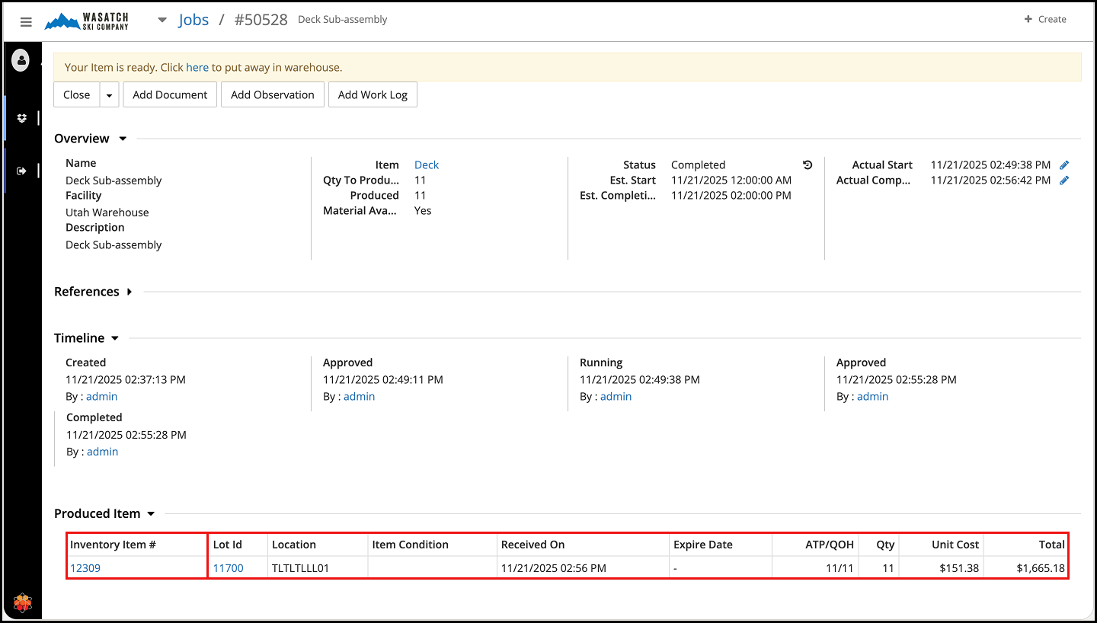The width and height of the screenshot is (1097, 623).
Task: Click the Add Work Log button
Action: [373, 95]
